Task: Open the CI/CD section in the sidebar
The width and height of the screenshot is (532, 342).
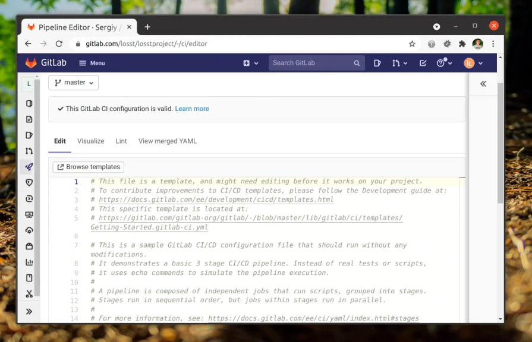Action: click(29, 167)
